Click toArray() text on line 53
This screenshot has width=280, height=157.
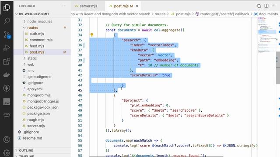tap(121, 130)
